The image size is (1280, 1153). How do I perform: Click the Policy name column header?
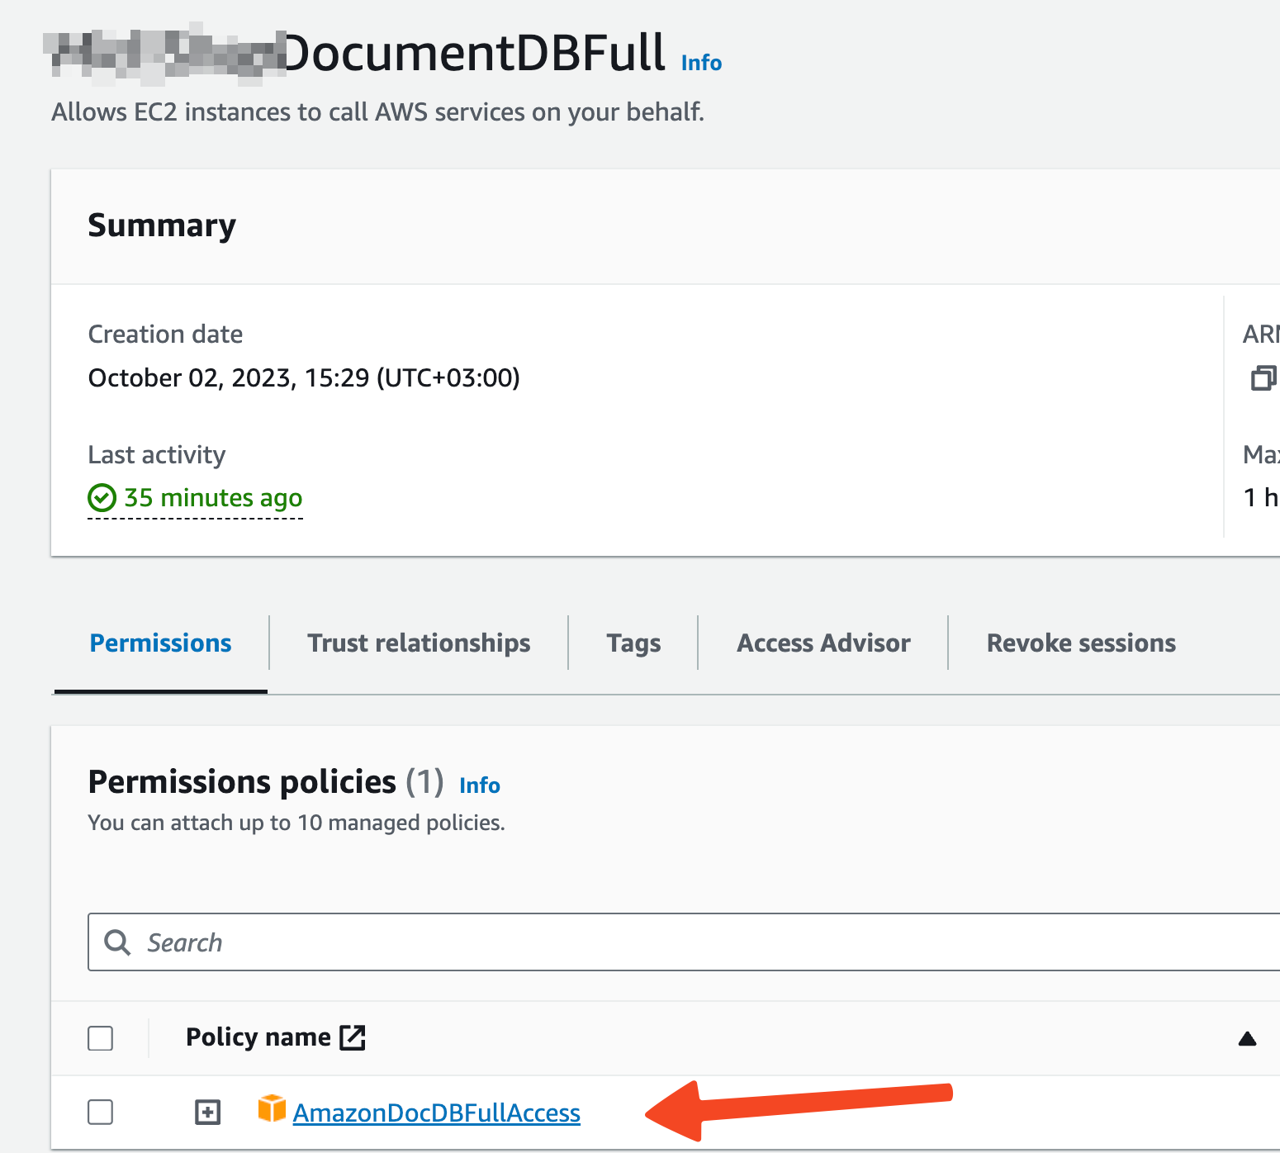[x=258, y=1037]
